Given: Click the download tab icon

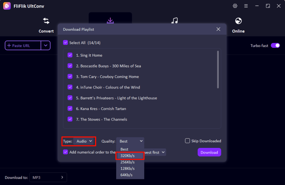Looking at the screenshot, I should coord(110,21).
